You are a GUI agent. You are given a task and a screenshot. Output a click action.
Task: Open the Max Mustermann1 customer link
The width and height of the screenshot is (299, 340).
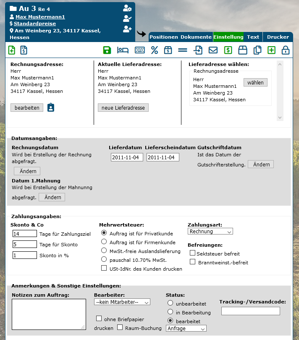point(40,17)
